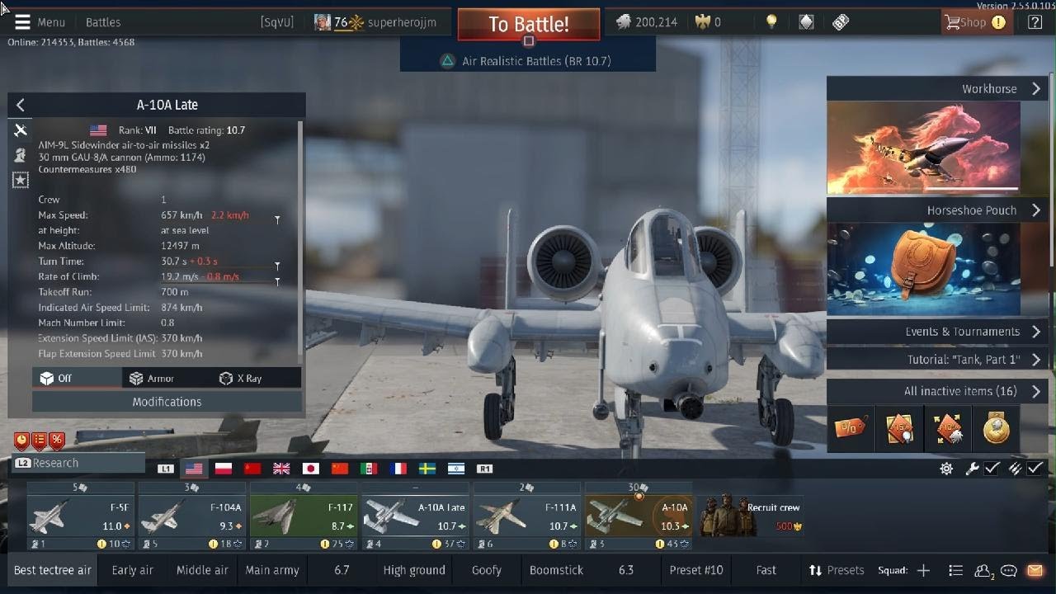Select the star favorites tab icon
This screenshot has height=594, width=1056.
point(21,180)
